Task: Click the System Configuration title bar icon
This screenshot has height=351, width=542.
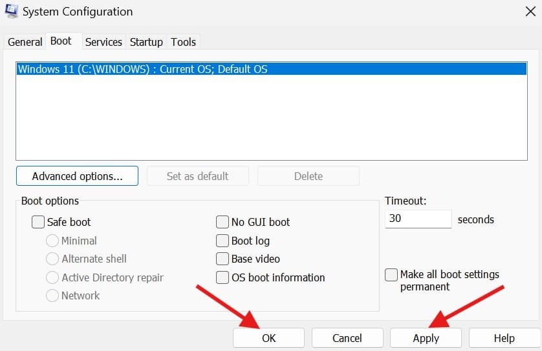Action: [x=10, y=11]
